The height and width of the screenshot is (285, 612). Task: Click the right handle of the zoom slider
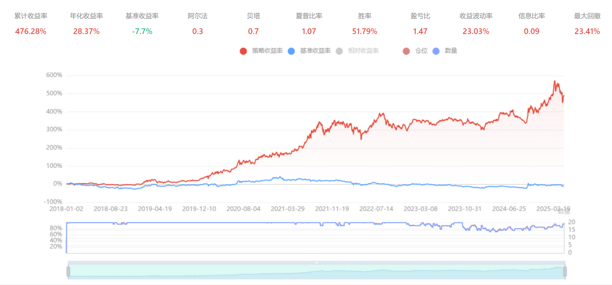565,271
